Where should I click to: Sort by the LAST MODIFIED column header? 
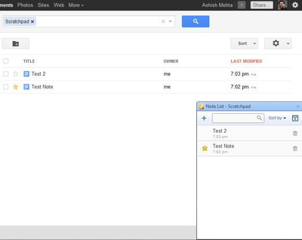pos(246,61)
